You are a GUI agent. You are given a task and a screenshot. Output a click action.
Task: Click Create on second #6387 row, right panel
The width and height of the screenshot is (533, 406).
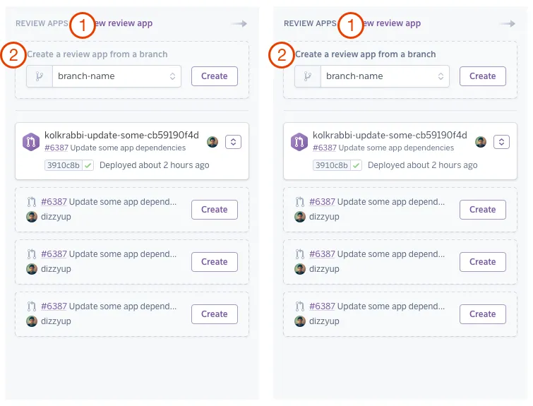(483, 262)
